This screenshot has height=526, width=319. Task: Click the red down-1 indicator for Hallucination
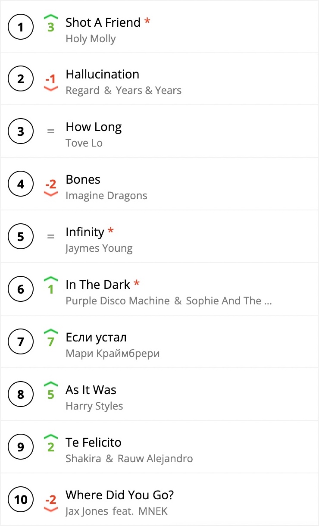pos(51,82)
